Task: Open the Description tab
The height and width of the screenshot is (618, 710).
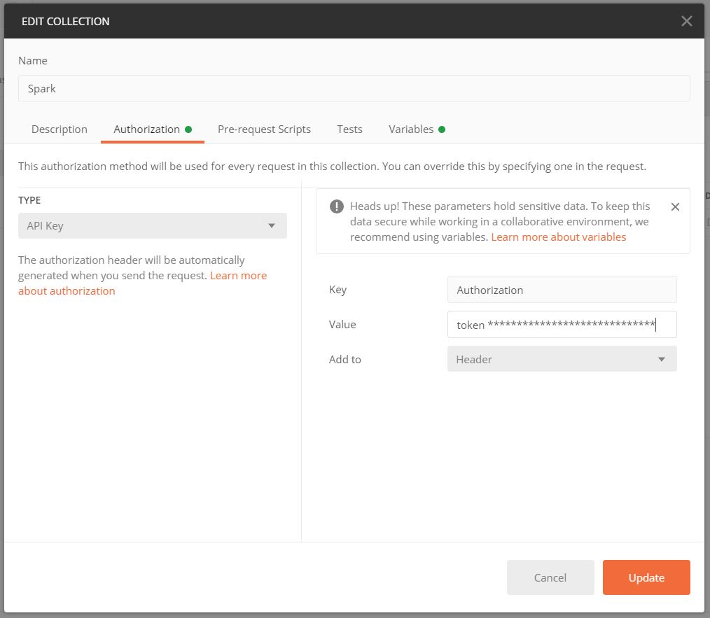Action: (x=60, y=129)
